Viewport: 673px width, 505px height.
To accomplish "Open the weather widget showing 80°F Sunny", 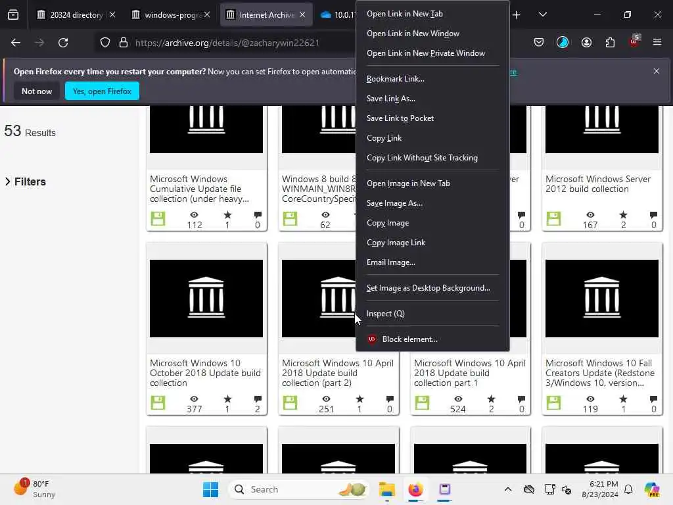I will coord(35,489).
